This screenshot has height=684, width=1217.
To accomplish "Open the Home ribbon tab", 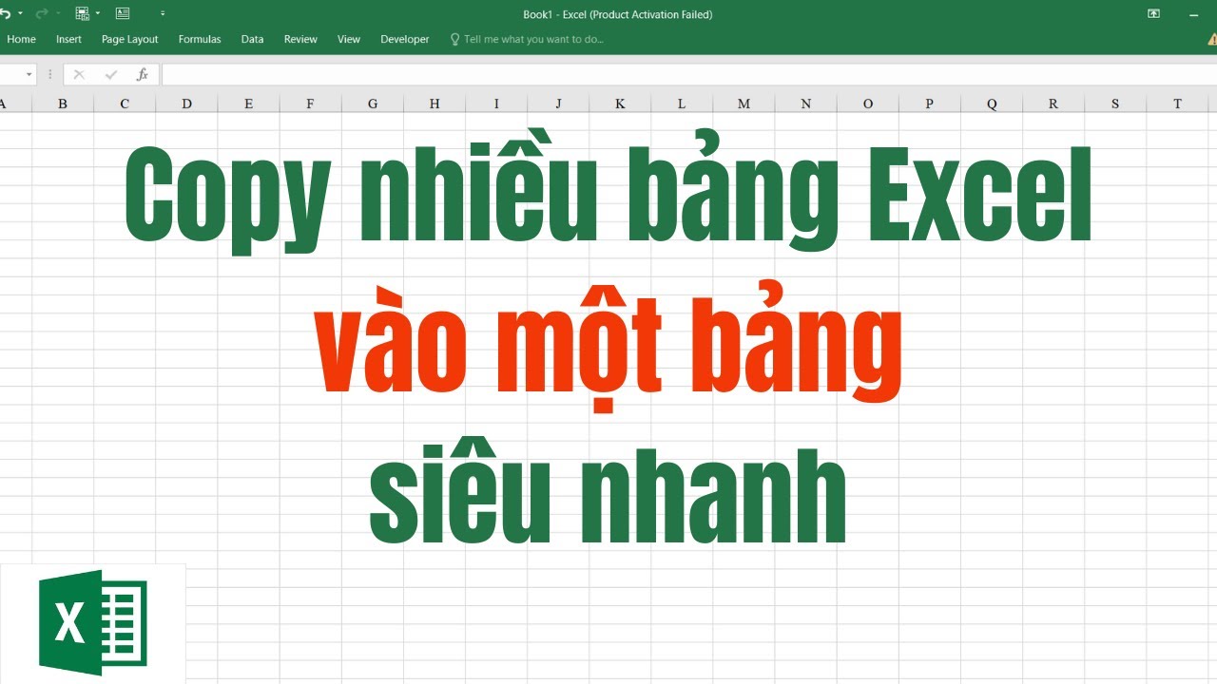I will (21, 39).
